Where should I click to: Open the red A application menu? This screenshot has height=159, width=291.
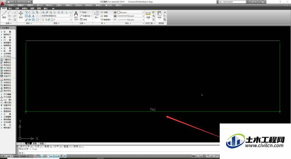3,3
